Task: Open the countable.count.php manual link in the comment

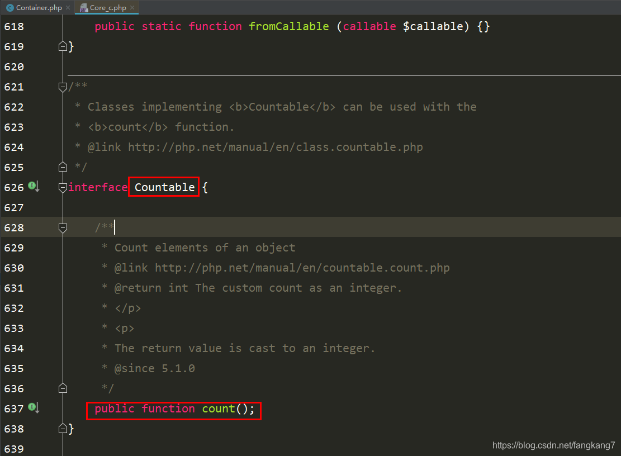Action: [x=302, y=268]
